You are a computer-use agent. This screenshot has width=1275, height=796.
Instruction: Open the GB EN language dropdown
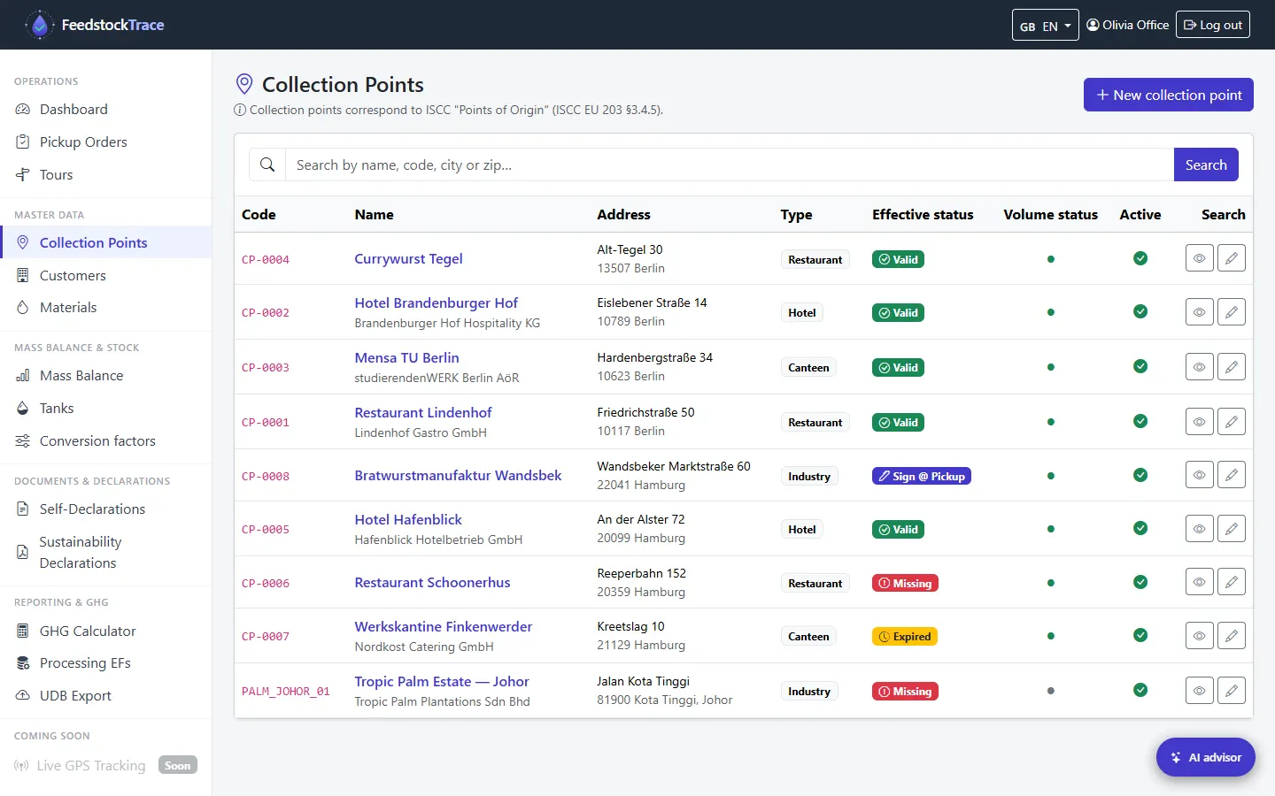pos(1045,26)
